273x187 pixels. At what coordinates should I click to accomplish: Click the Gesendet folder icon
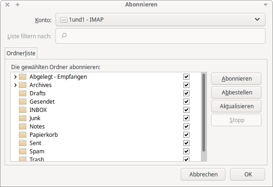click(23, 102)
